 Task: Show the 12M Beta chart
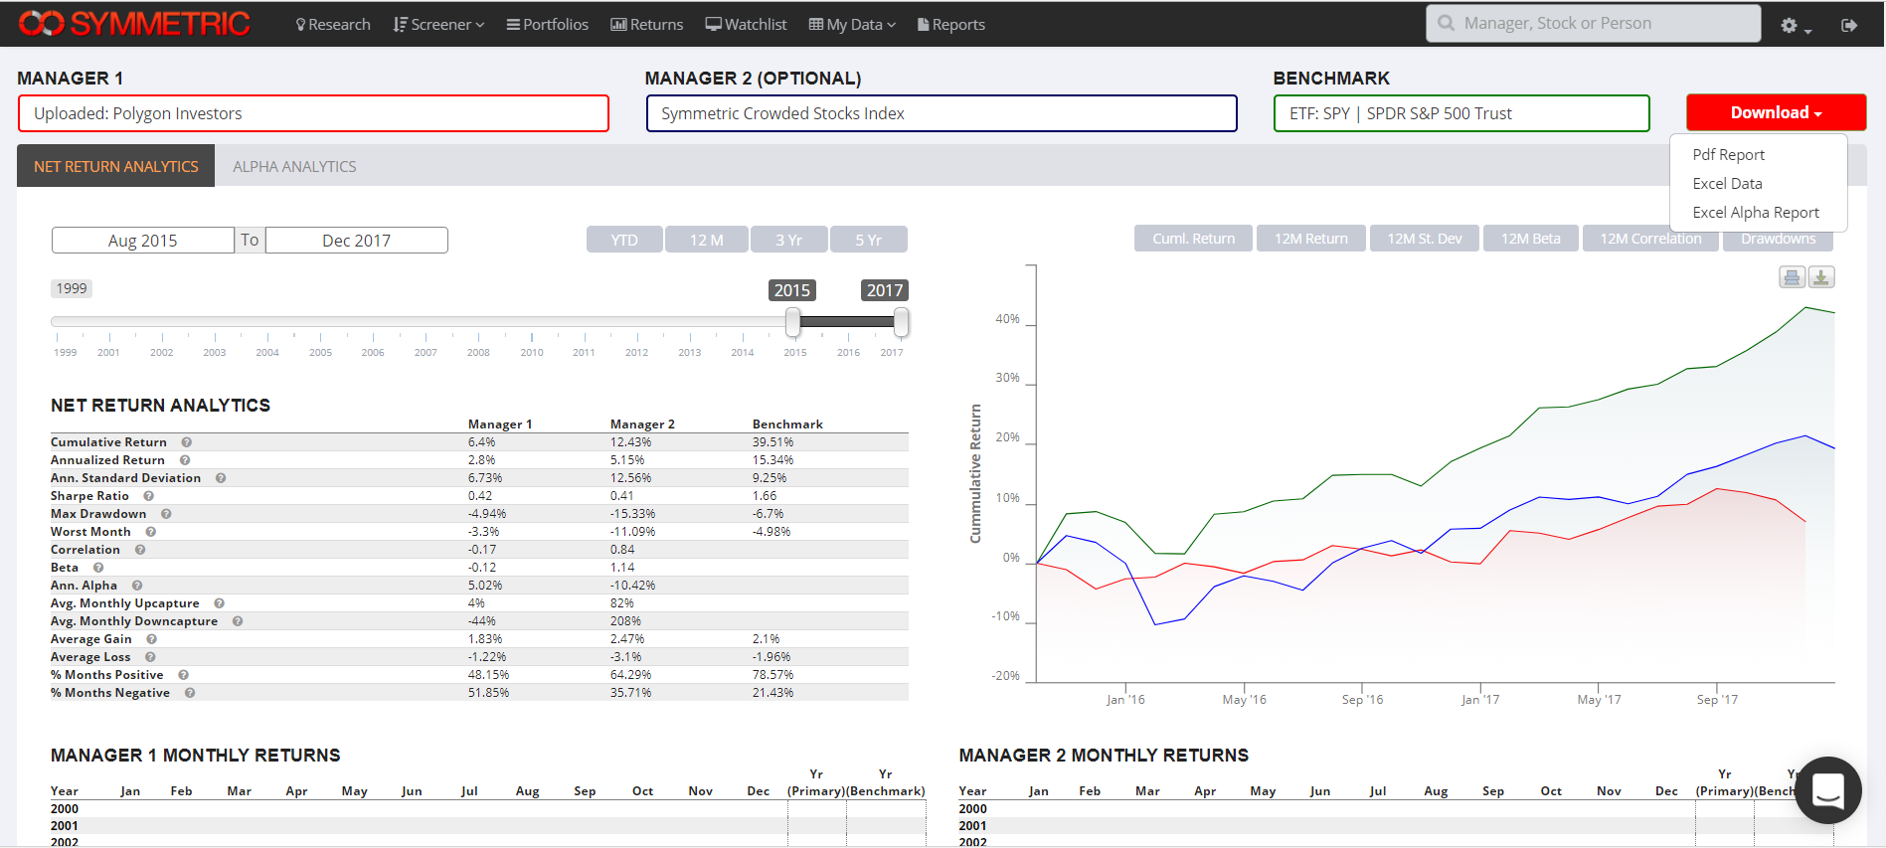tap(1531, 239)
